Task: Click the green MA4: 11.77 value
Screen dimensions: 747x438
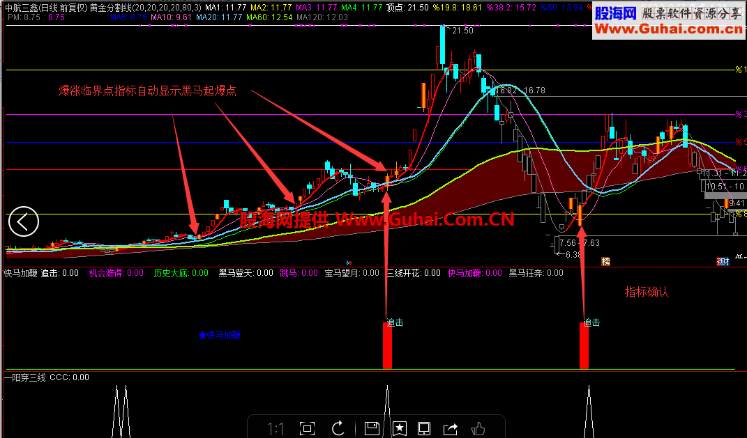Action: (361, 8)
